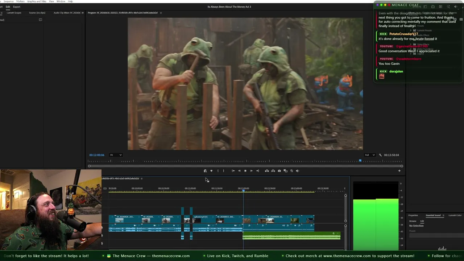Click derajalen username in Menace Chat
The width and height of the screenshot is (464, 261).
pos(396,71)
